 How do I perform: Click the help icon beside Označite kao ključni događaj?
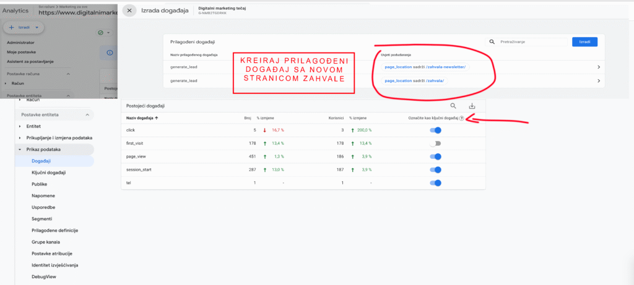[x=462, y=117]
